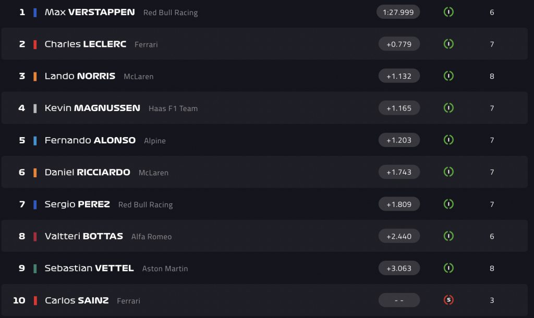Click Verstappen's 1:27.999 lap time badge

tap(398, 12)
